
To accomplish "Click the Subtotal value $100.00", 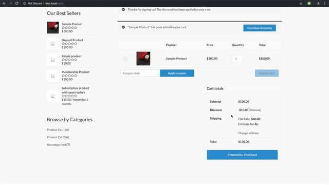I will tap(244, 102).
